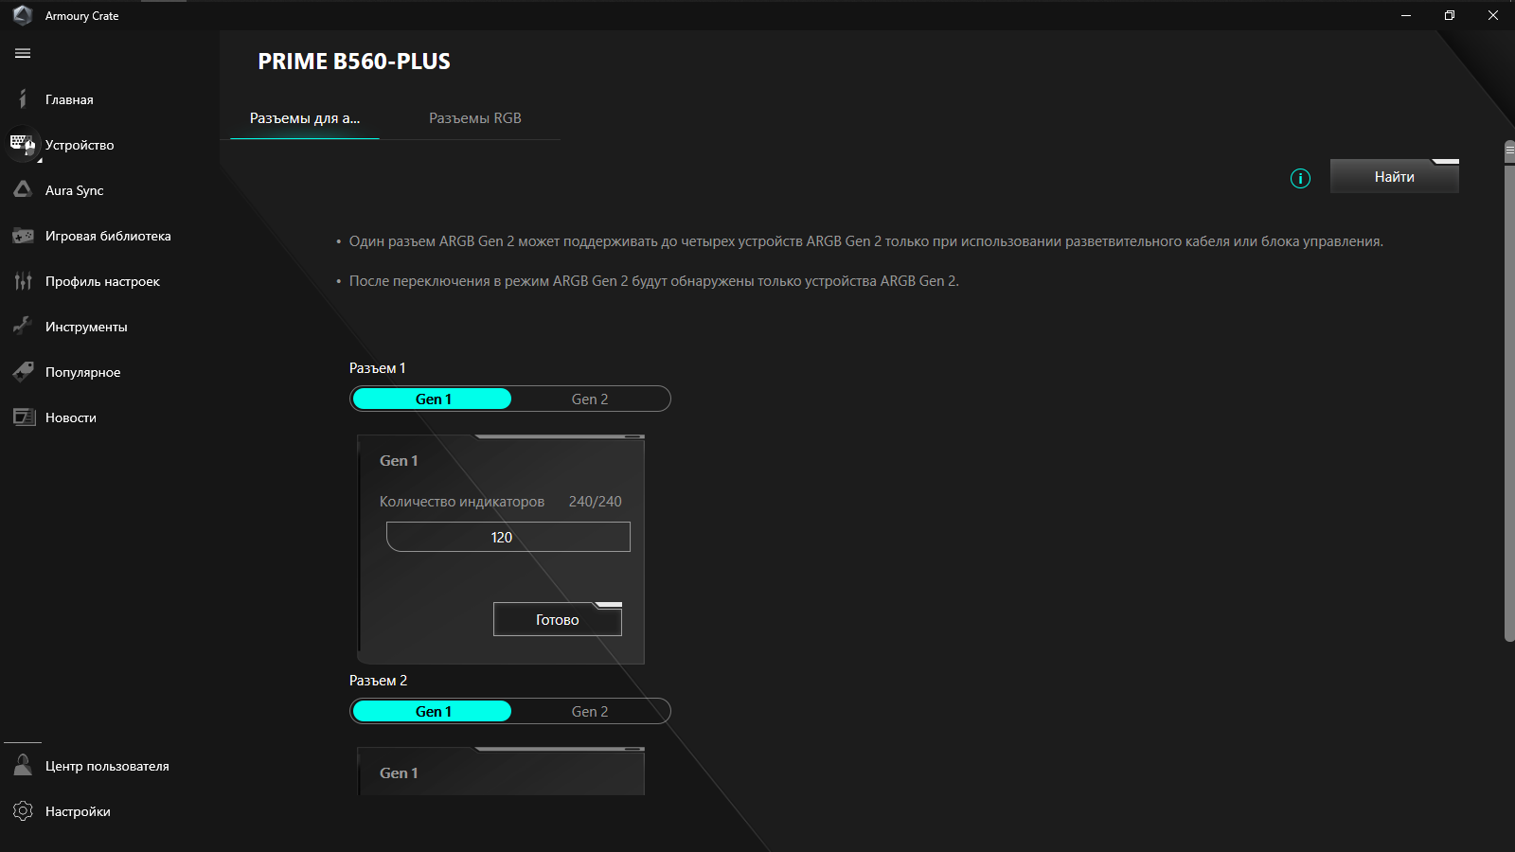Viewport: 1515px width, 852px height.
Task: Click the 240/240 indicator count
Action: tap(596, 502)
